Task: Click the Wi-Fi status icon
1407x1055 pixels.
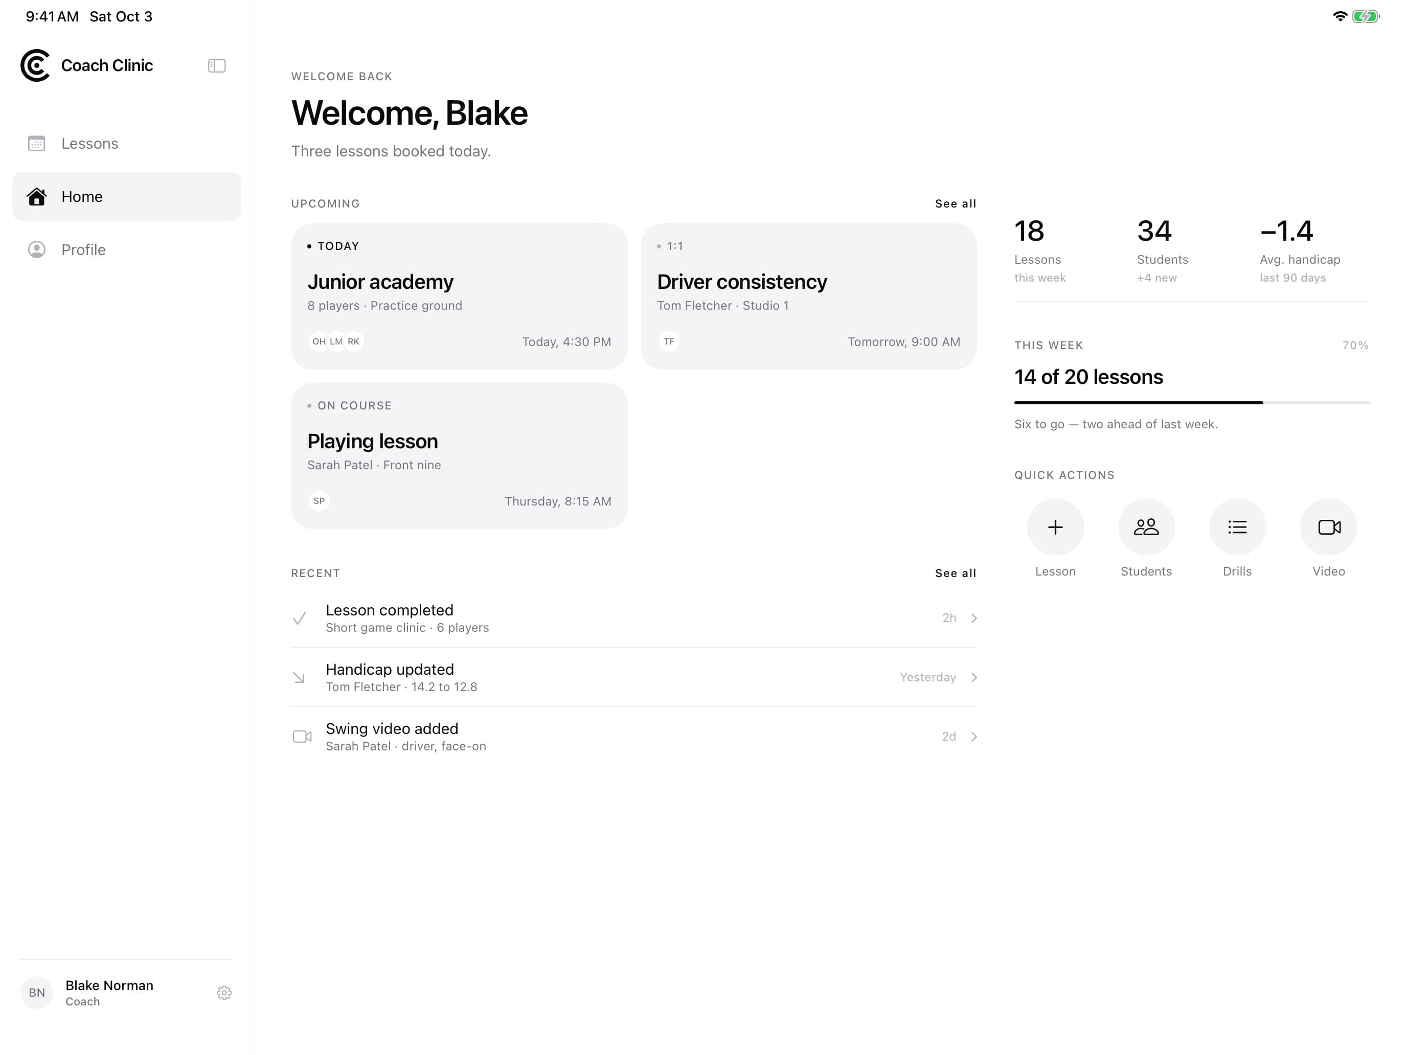Action: click(1340, 16)
